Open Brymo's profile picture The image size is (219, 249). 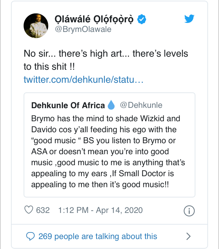(35, 26)
